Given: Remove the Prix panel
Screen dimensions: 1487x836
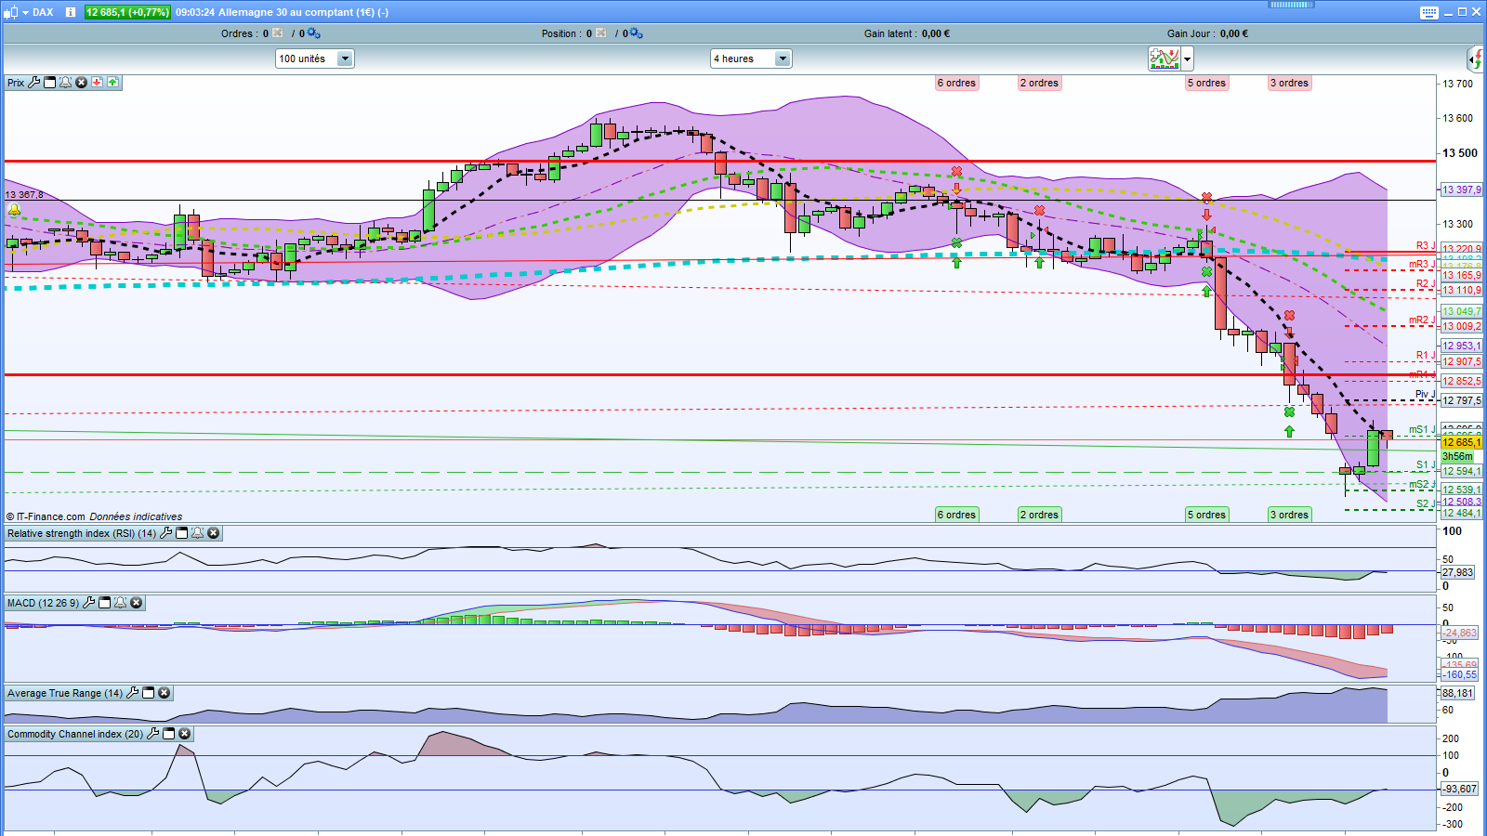Looking at the screenshot, I should tap(82, 83).
